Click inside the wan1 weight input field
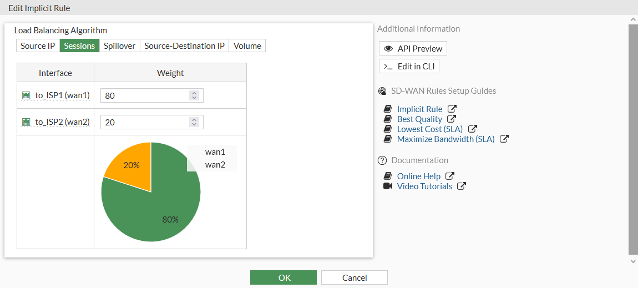Screen dimensions: 638x288 coord(145,95)
